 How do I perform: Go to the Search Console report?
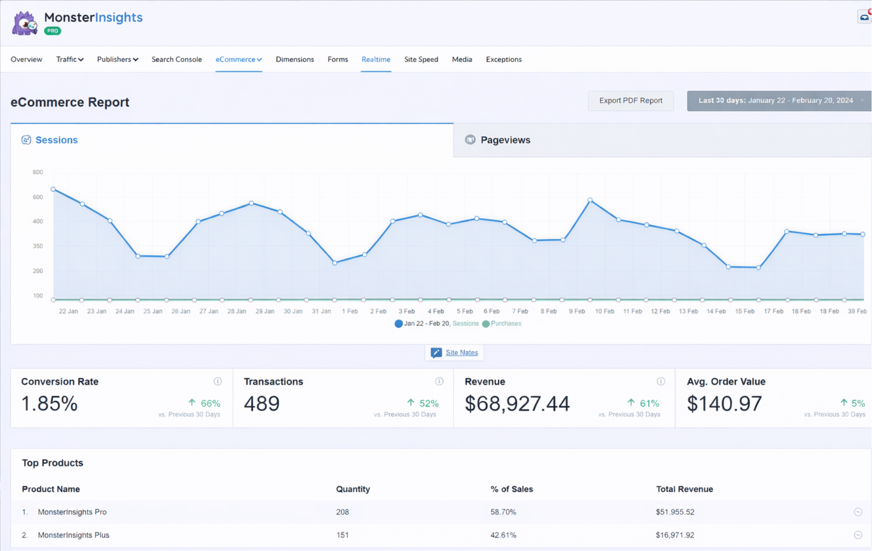[177, 59]
